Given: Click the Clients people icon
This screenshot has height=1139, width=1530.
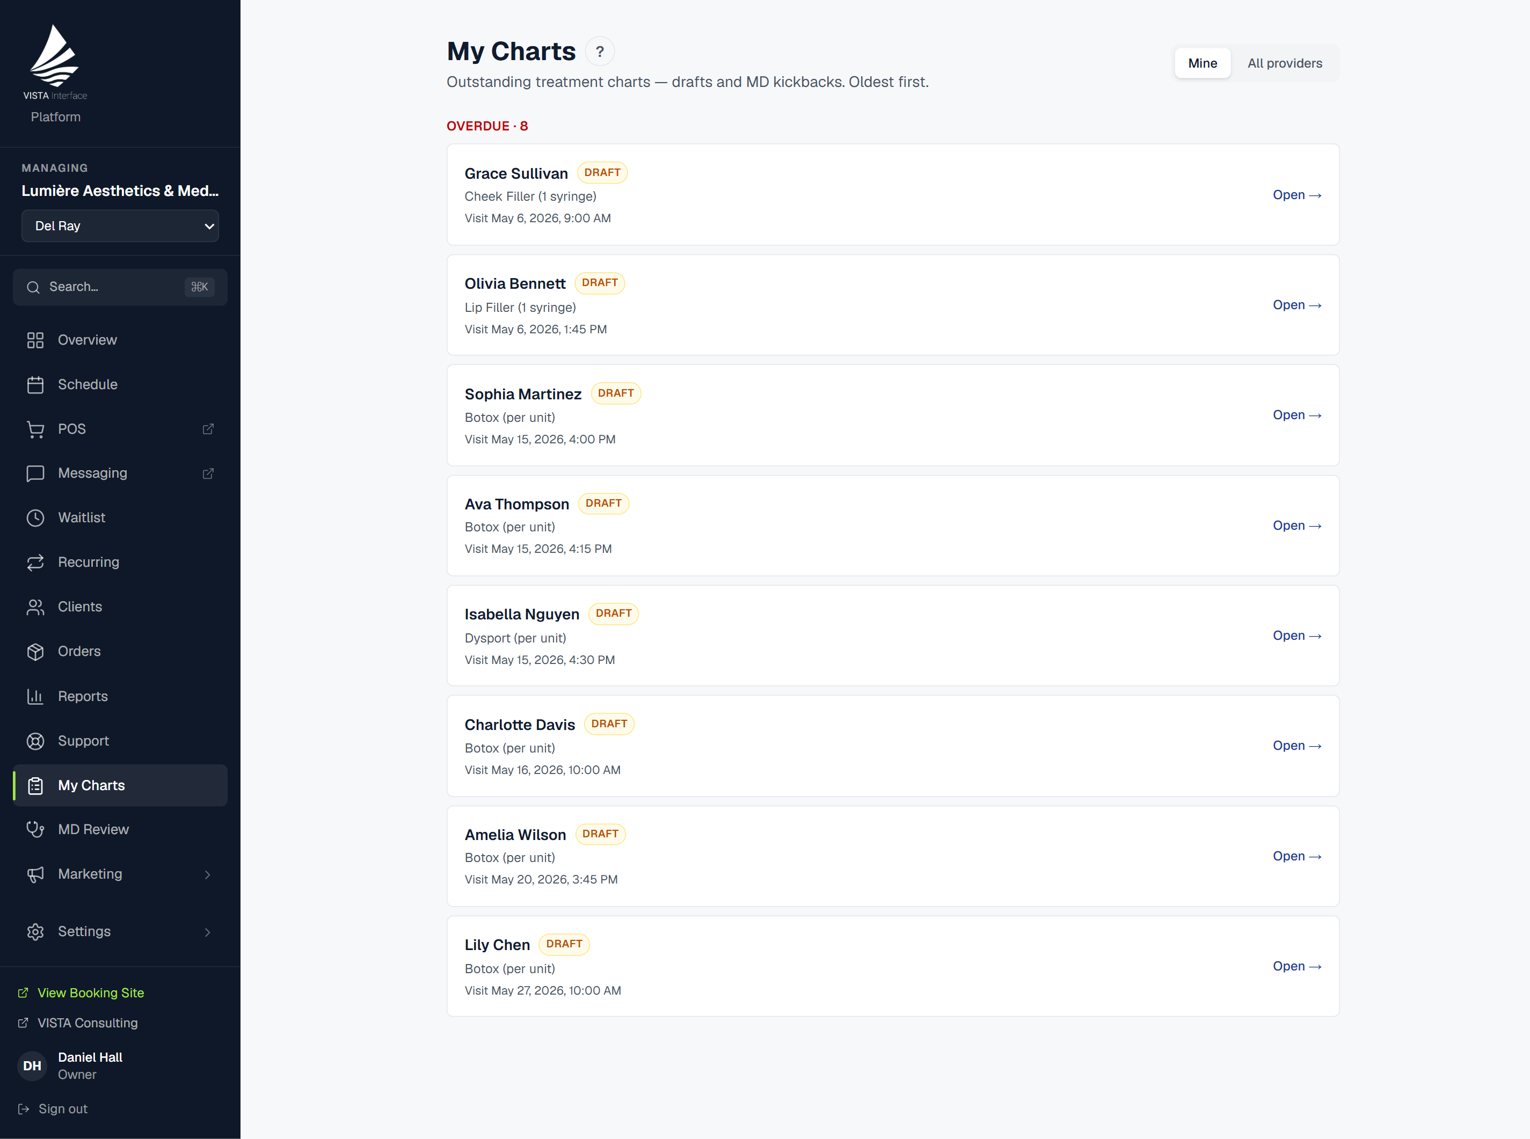Looking at the screenshot, I should [x=35, y=607].
